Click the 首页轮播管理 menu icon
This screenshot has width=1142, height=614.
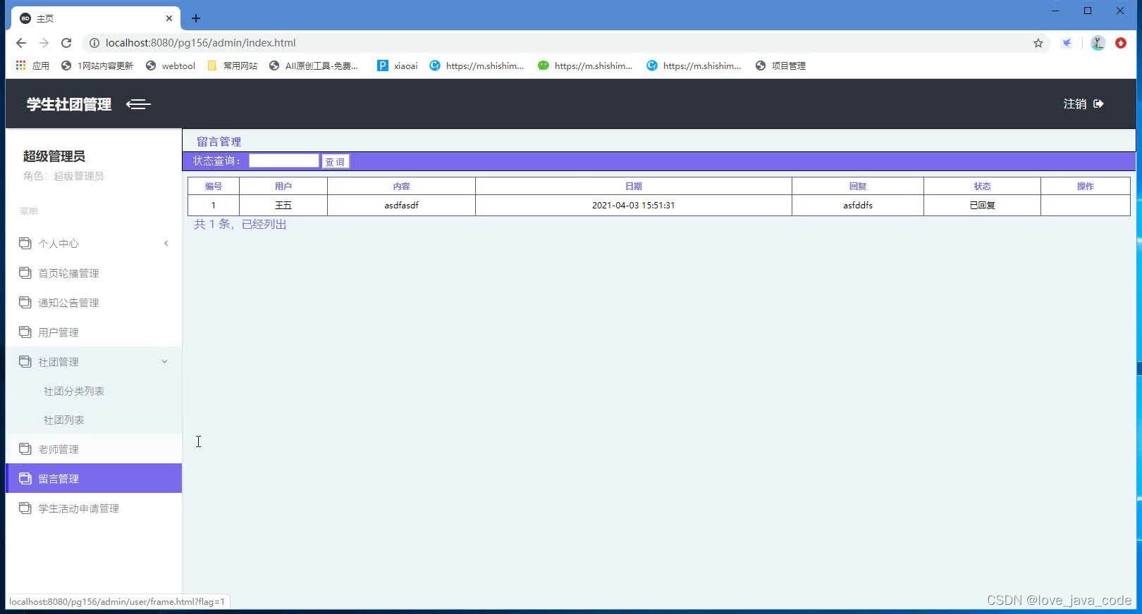(x=25, y=272)
